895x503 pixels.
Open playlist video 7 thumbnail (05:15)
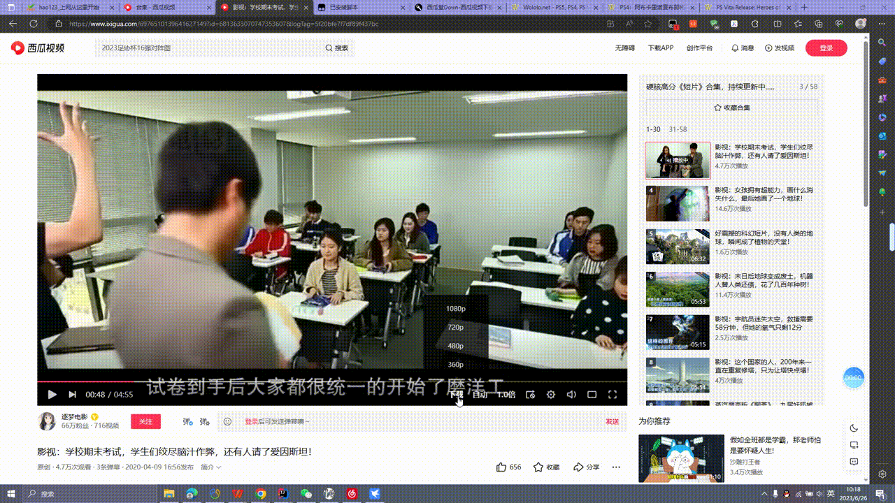click(x=678, y=333)
